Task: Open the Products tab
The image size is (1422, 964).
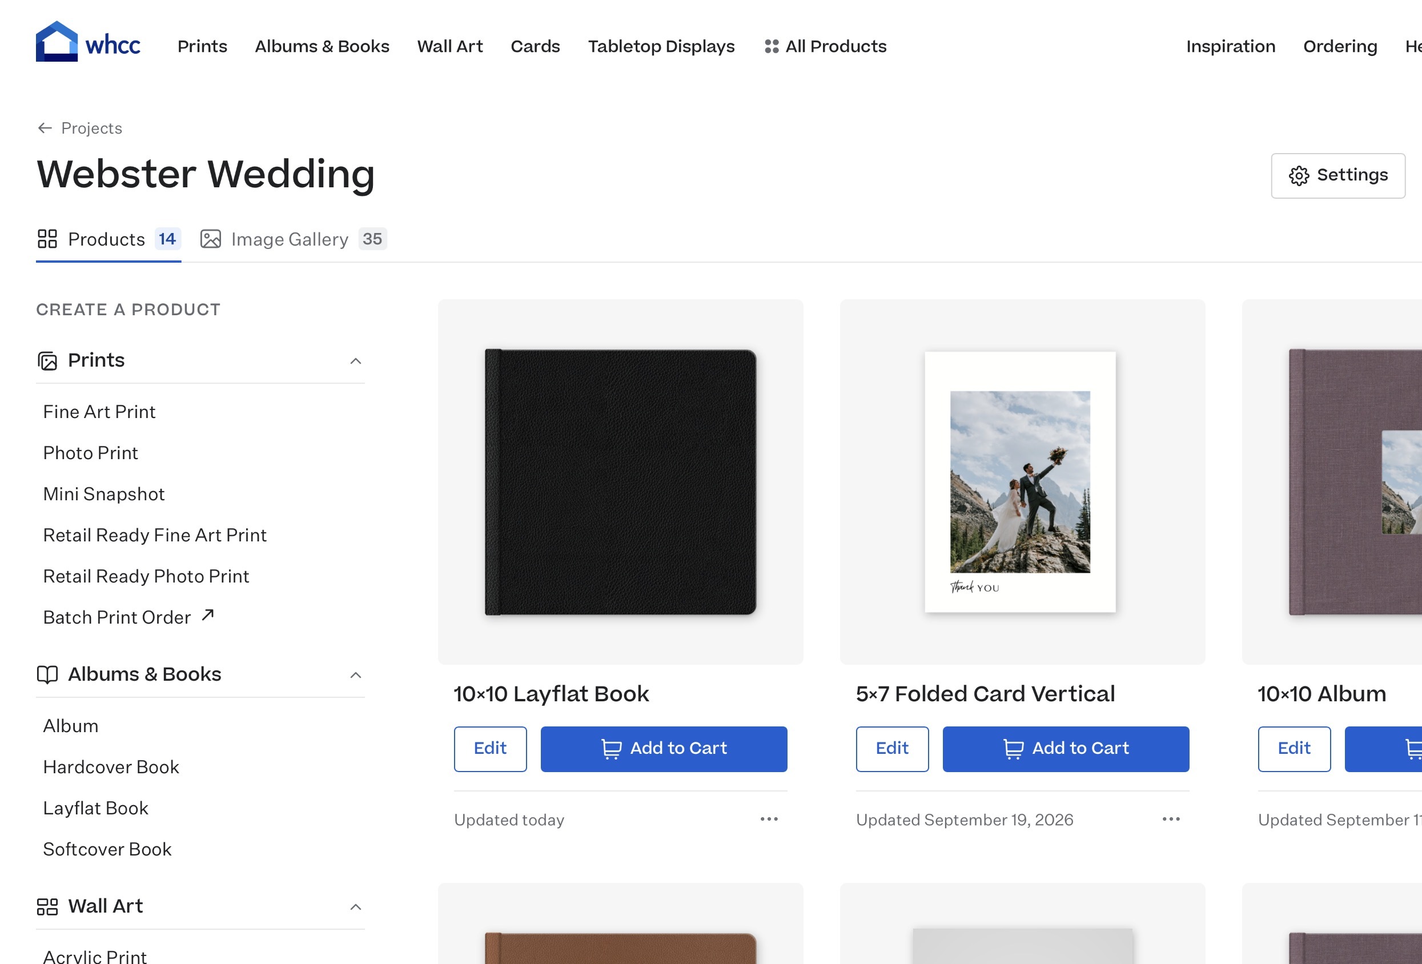Action: [x=109, y=239]
